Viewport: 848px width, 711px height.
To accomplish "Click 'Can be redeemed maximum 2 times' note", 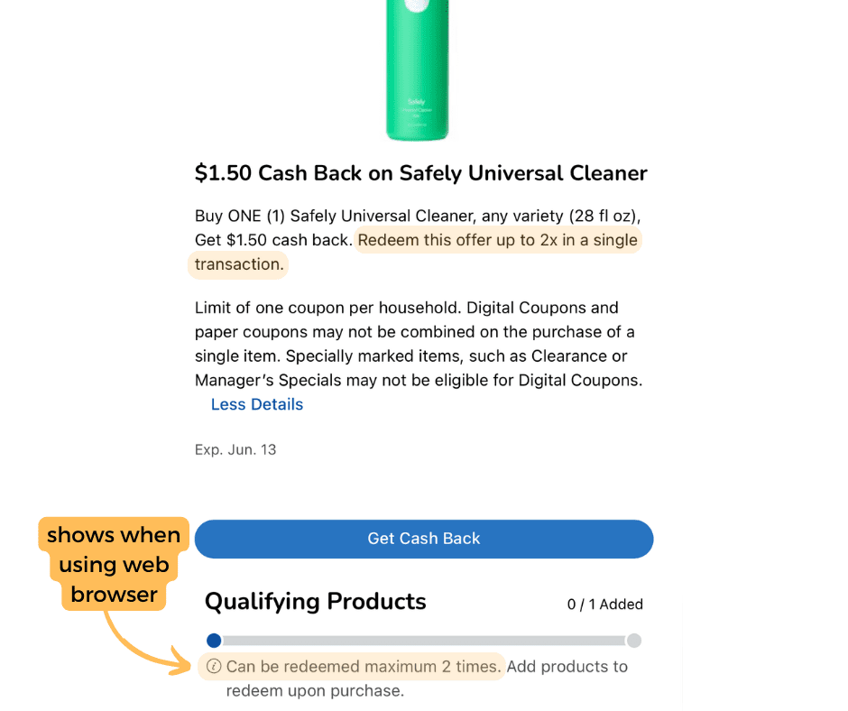I will click(x=364, y=666).
